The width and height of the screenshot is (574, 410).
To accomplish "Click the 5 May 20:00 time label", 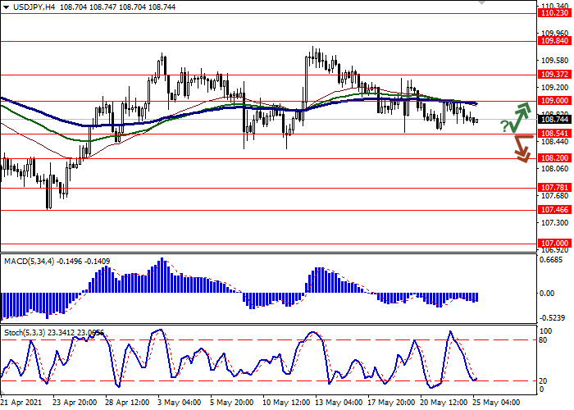I will [x=232, y=403].
